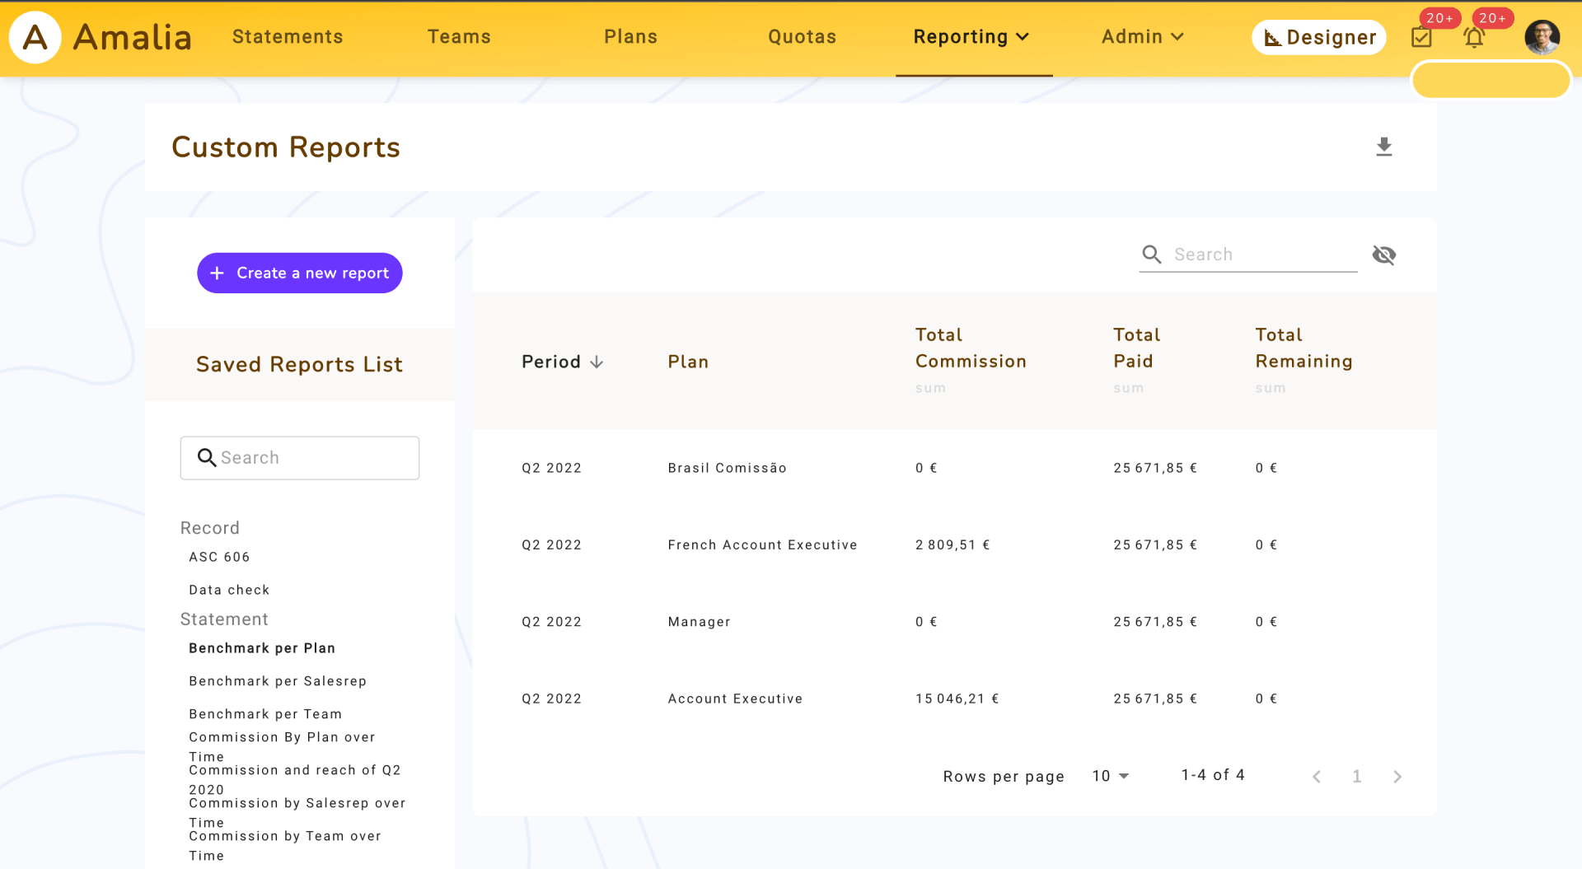This screenshot has width=1582, height=869.
Task: Click the French Account Executive cell
Action: point(762,544)
